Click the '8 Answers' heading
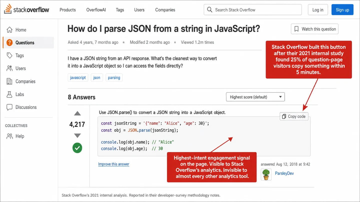This screenshot has width=360, height=202. (82, 97)
